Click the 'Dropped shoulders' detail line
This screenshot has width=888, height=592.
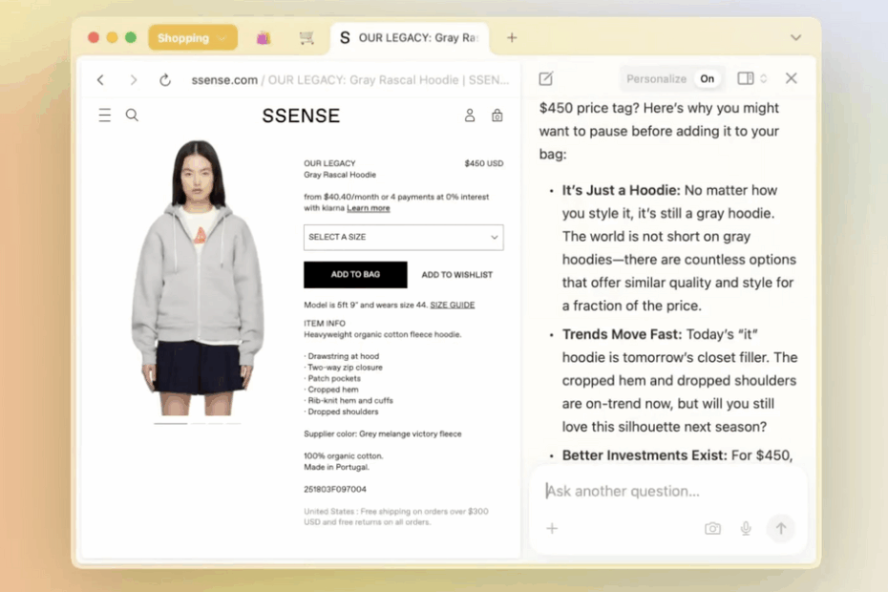pos(343,412)
